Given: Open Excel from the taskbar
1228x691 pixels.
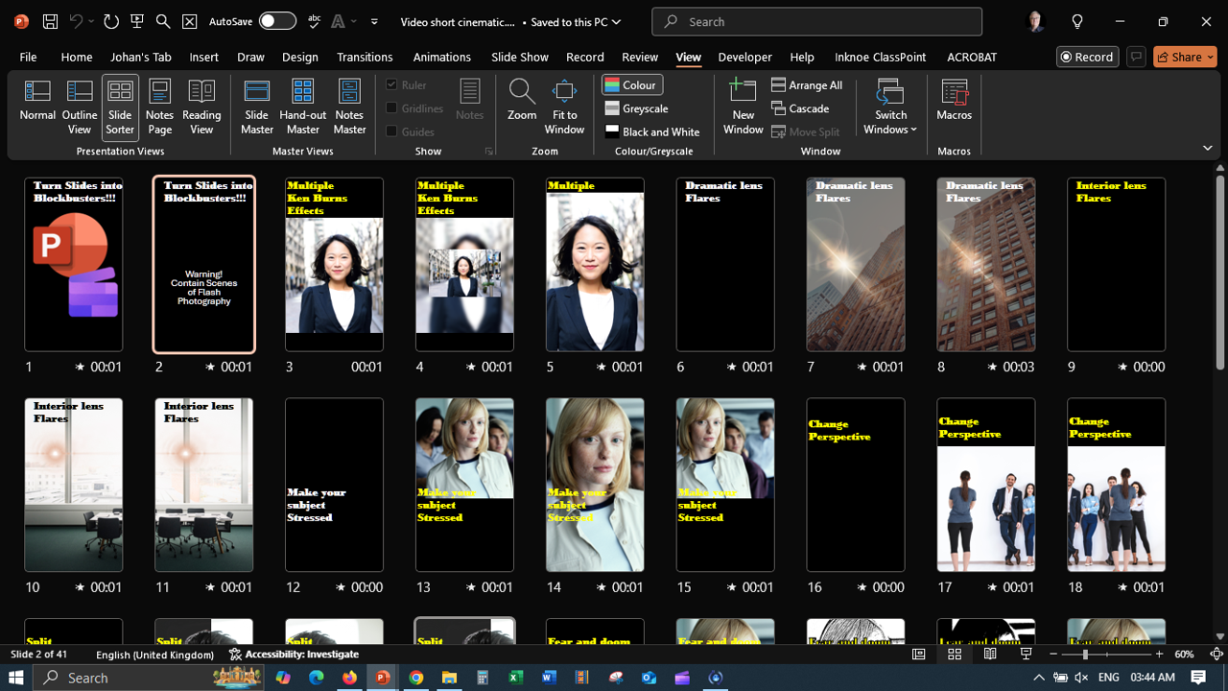Looking at the screenshot, I should (x=515, y=678).
